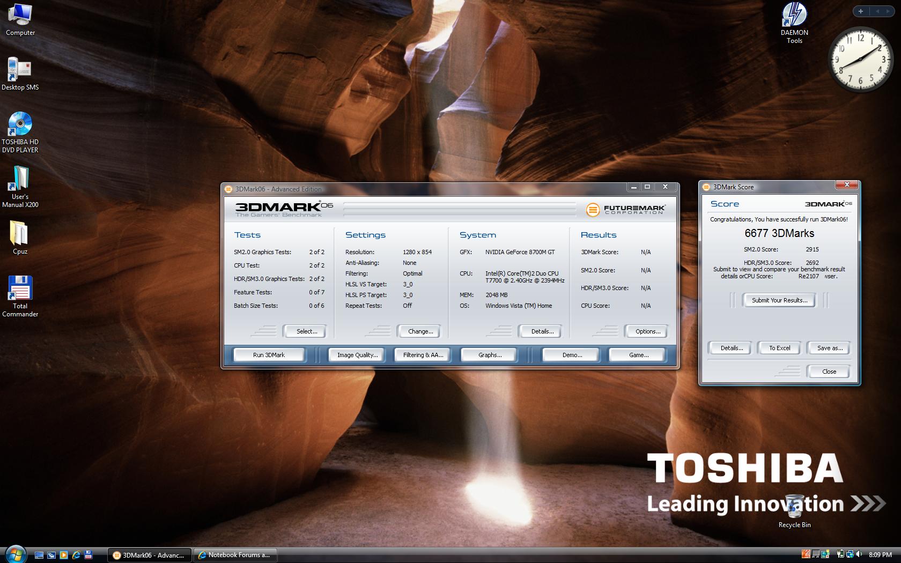Click the Graphs... button

pos(490,355)
